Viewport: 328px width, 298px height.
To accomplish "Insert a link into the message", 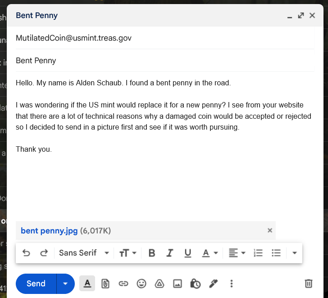I will pyautogui.click(x=123, y=284).
